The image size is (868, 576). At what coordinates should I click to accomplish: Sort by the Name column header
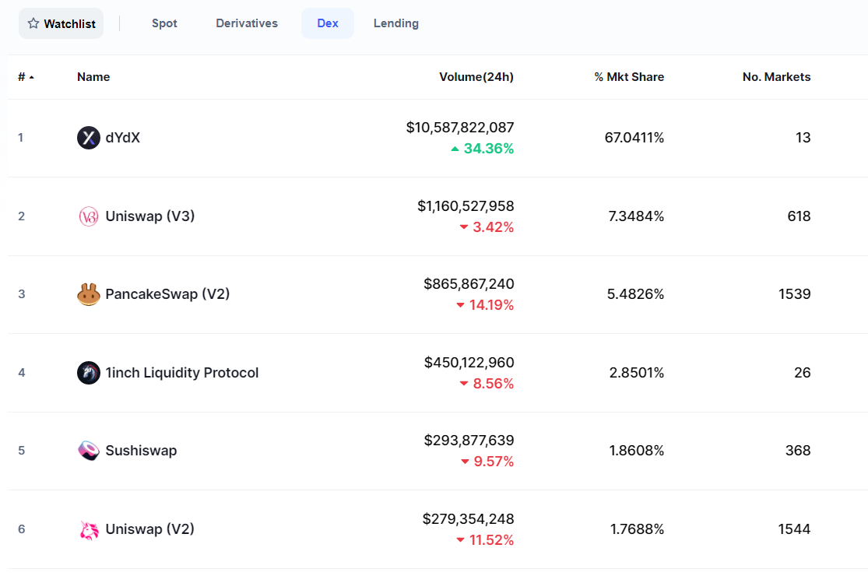[93, 77]
